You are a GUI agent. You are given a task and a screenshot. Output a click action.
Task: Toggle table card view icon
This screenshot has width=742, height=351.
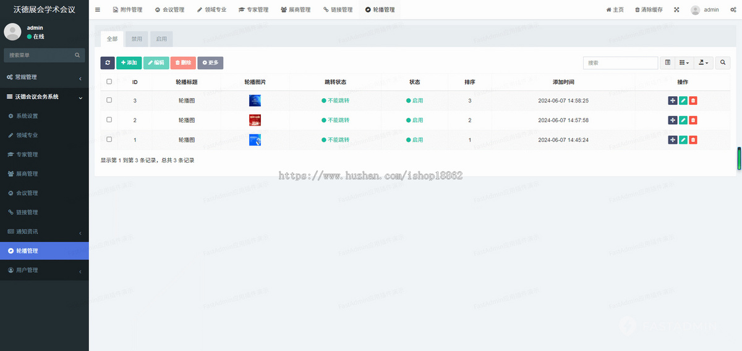click(668, 63)
